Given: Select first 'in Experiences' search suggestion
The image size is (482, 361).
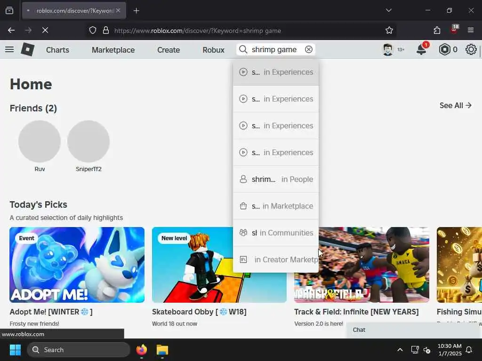Looking at the screenshot, I should (276, 72).
